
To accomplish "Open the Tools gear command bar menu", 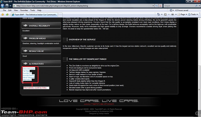I will [193, 14].
